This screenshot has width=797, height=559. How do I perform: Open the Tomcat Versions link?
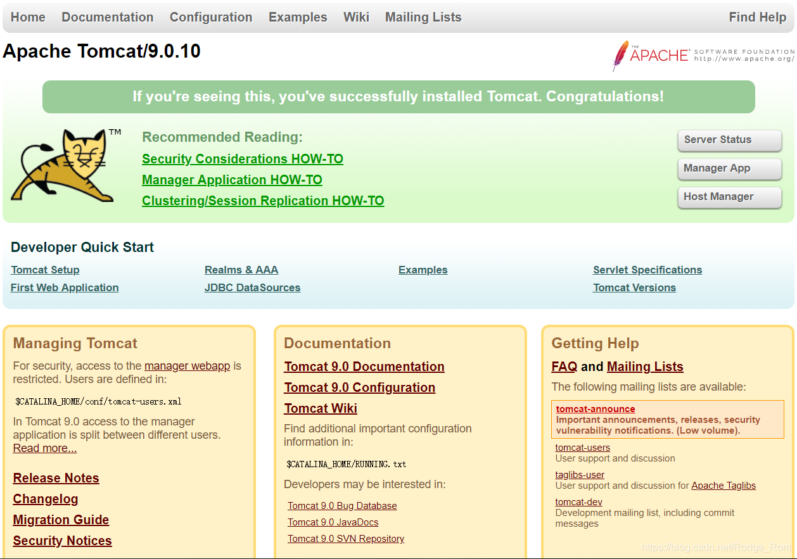click(x=634, y=287)
